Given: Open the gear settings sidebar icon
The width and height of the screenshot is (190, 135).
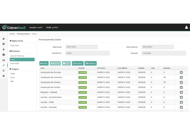Looking at the screenshot, I should [x=4, y=76].
